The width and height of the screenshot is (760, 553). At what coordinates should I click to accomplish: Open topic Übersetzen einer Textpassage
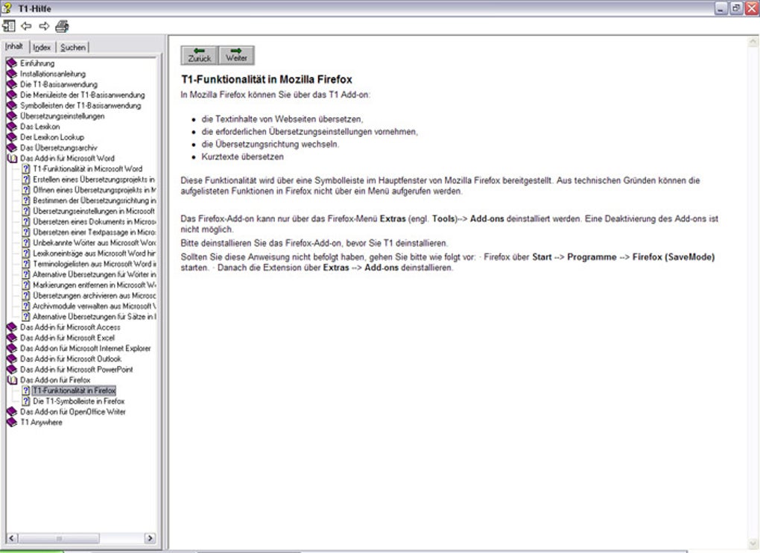(95, 232)
